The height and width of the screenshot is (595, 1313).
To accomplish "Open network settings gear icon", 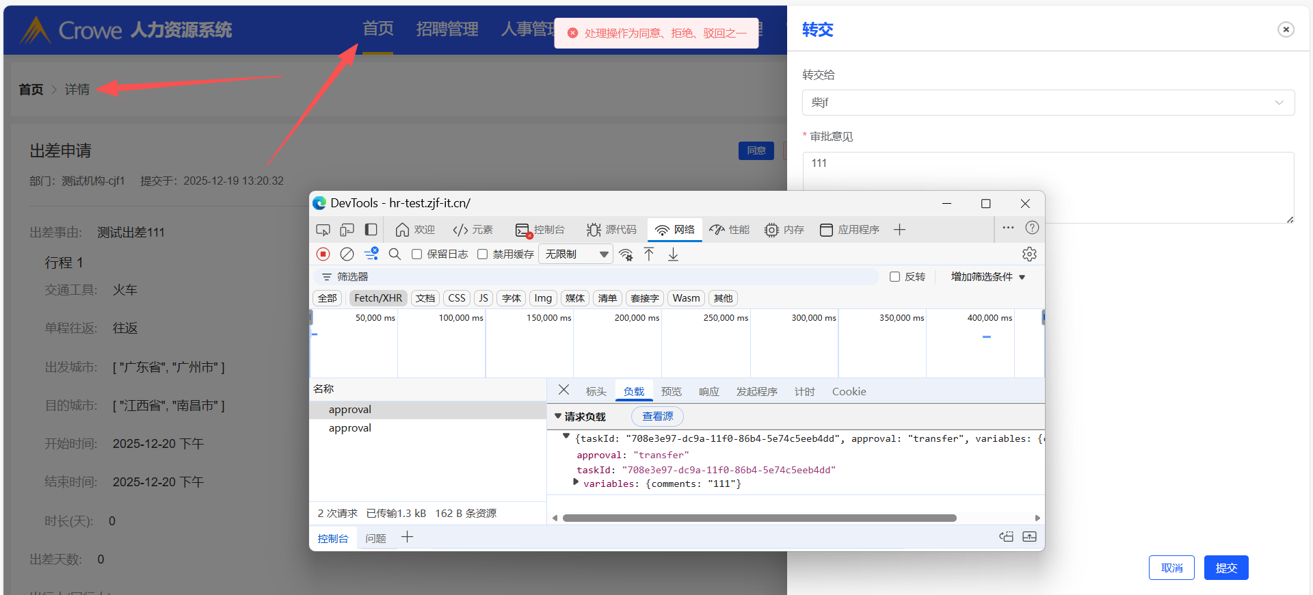I will coord(1029,254).
